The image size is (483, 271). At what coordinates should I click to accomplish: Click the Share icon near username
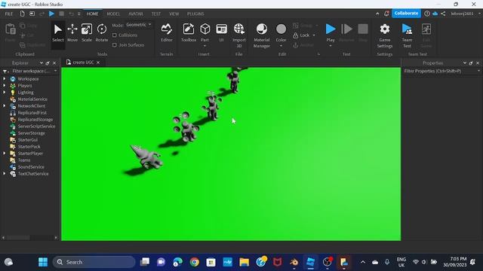443,14
